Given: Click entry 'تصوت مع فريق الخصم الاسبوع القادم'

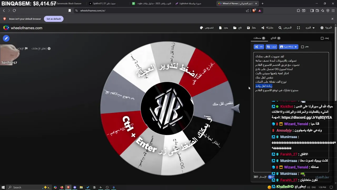Looking at the screenshot, I should tap(277, 65).
